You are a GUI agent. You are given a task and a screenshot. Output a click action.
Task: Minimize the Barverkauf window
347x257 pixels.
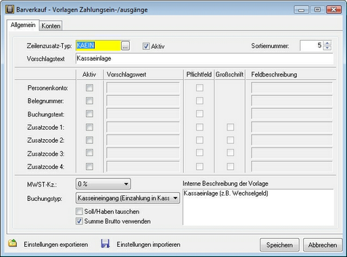tap(302, 9)
